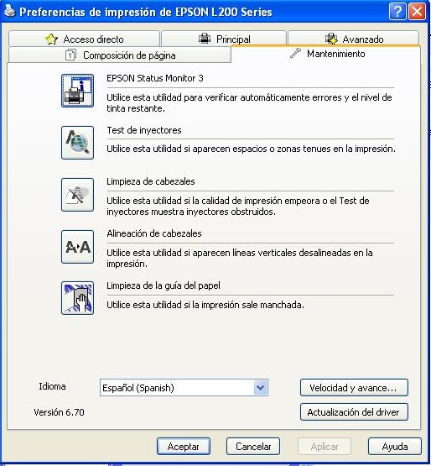Click the printer icon in the title bar
The image size is (431, 466).
pos(9,11)
